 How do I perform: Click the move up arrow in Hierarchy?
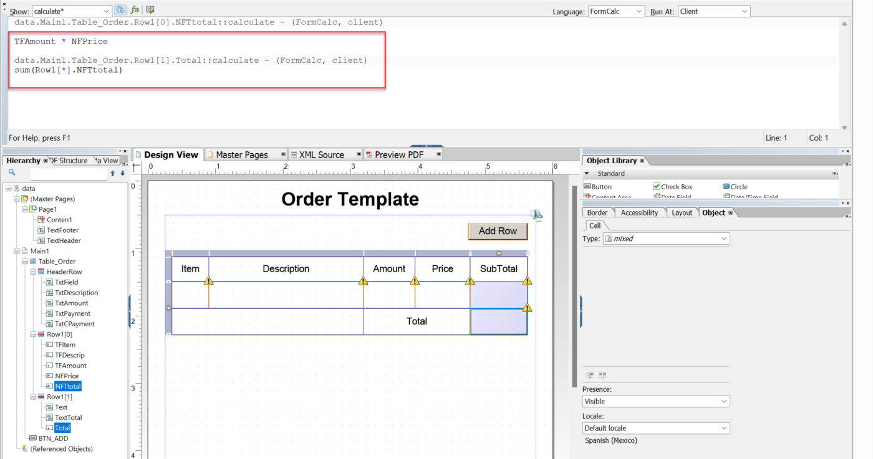113,173
